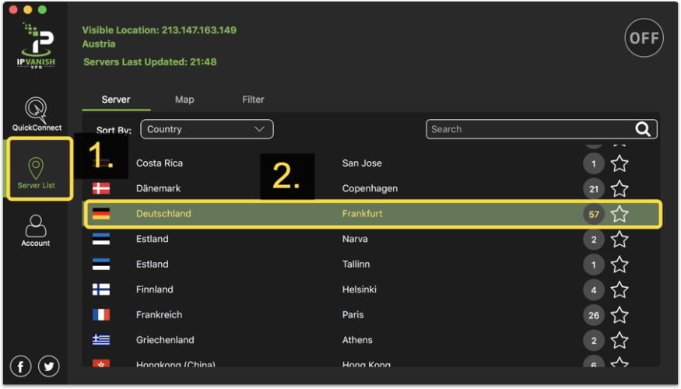The width and height of the screenshot is (681, 389).
Task: Toggle favorite star for Copenhagen
Action: click(620, 189)
